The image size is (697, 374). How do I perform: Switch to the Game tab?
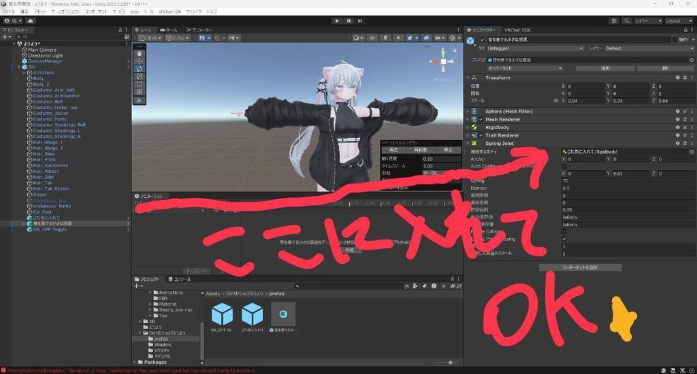pyautogui.click(x=169, y=30)
